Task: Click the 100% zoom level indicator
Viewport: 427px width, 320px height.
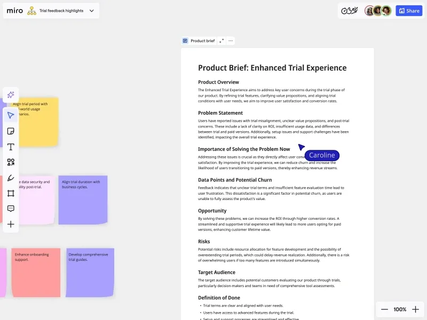Action: (400, 309)
